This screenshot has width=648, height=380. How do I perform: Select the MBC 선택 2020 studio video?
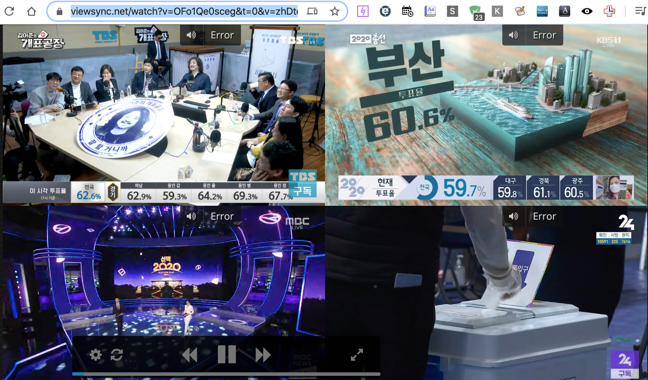coord(164,293)
